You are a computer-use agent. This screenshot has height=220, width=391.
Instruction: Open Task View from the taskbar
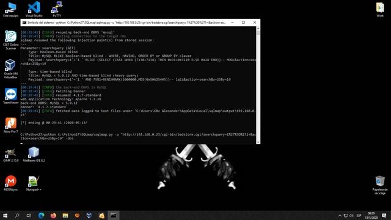coord(29,215)
